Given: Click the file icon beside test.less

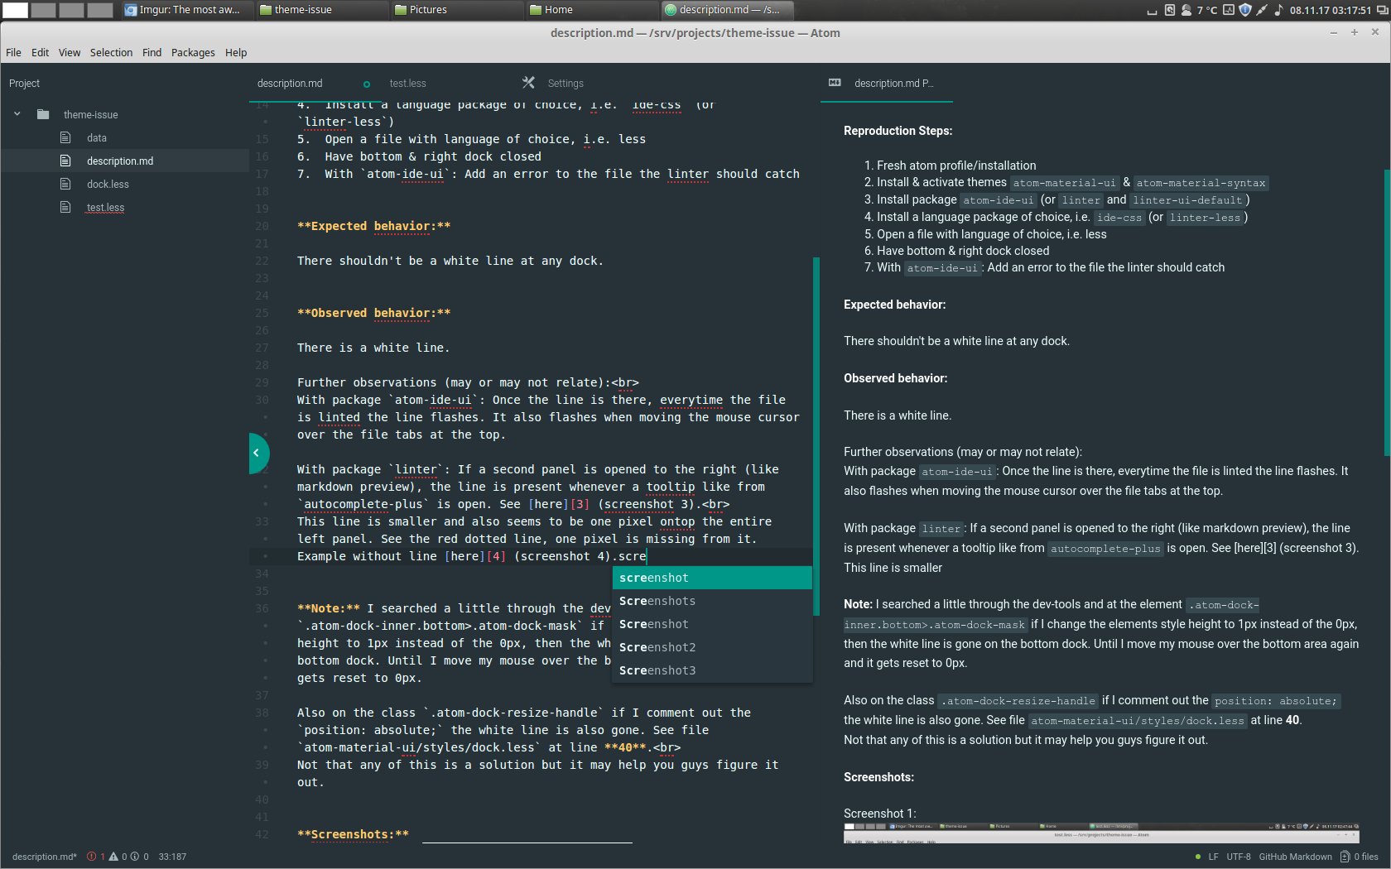Looking at the screenshot, I should point(65,207).
